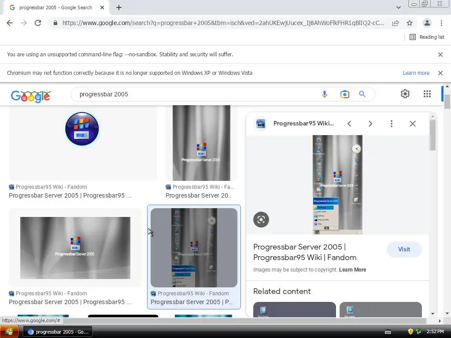Click the browser forward arrow

24,23
